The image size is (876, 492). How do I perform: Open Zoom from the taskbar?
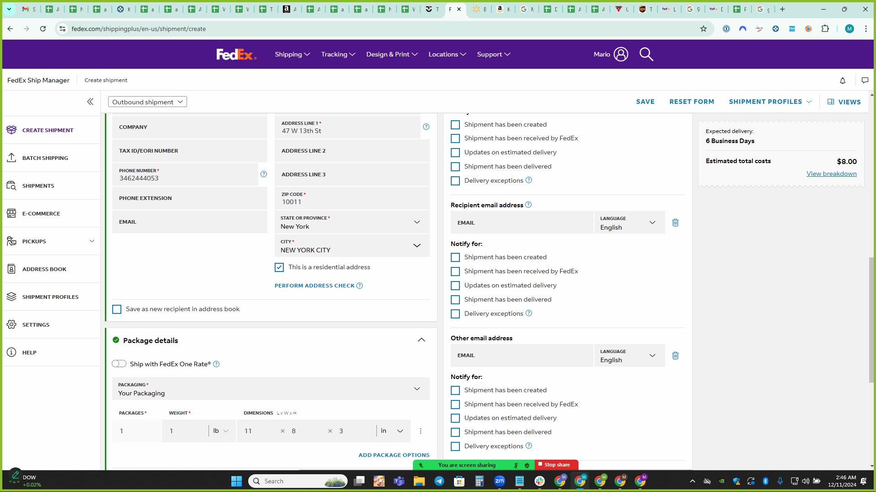click(500, 481)
